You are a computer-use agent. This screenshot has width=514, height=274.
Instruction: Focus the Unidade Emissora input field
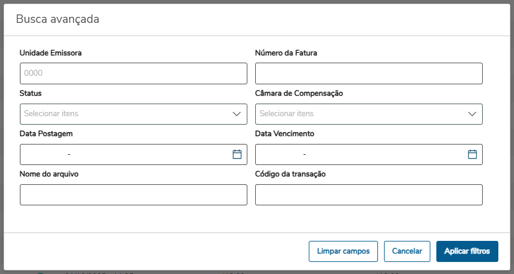point(133,73)
